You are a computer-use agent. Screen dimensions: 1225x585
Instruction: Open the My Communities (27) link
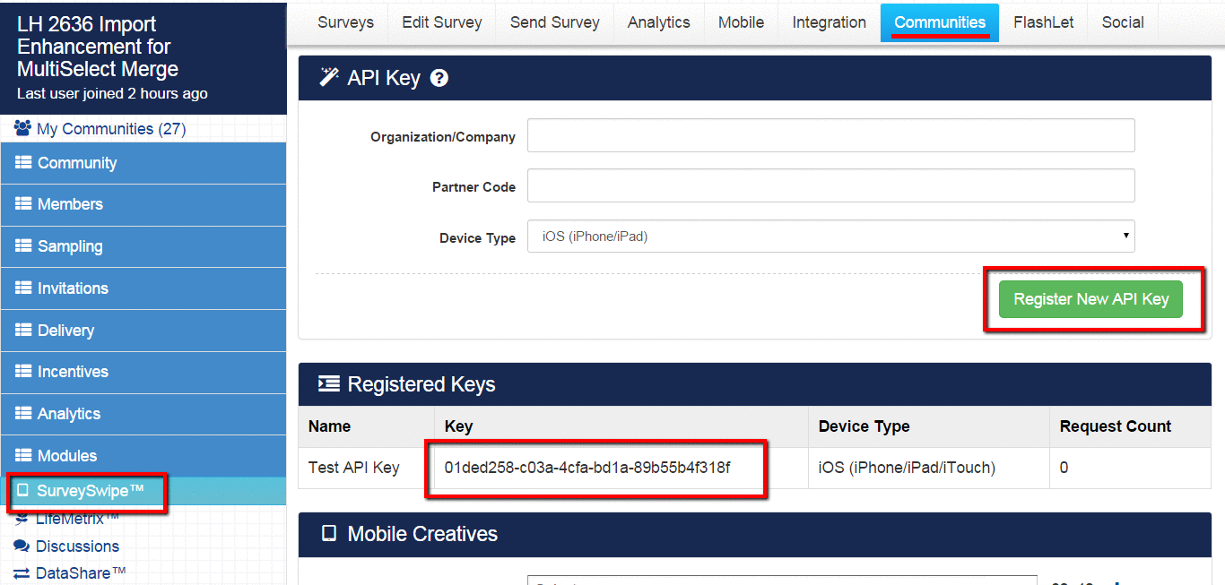coord(110,129)
